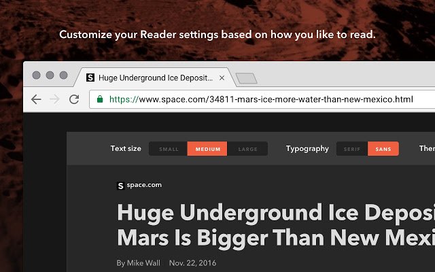Click the first gray window control dot
This screenshot has width=435, height=272.
36,75
